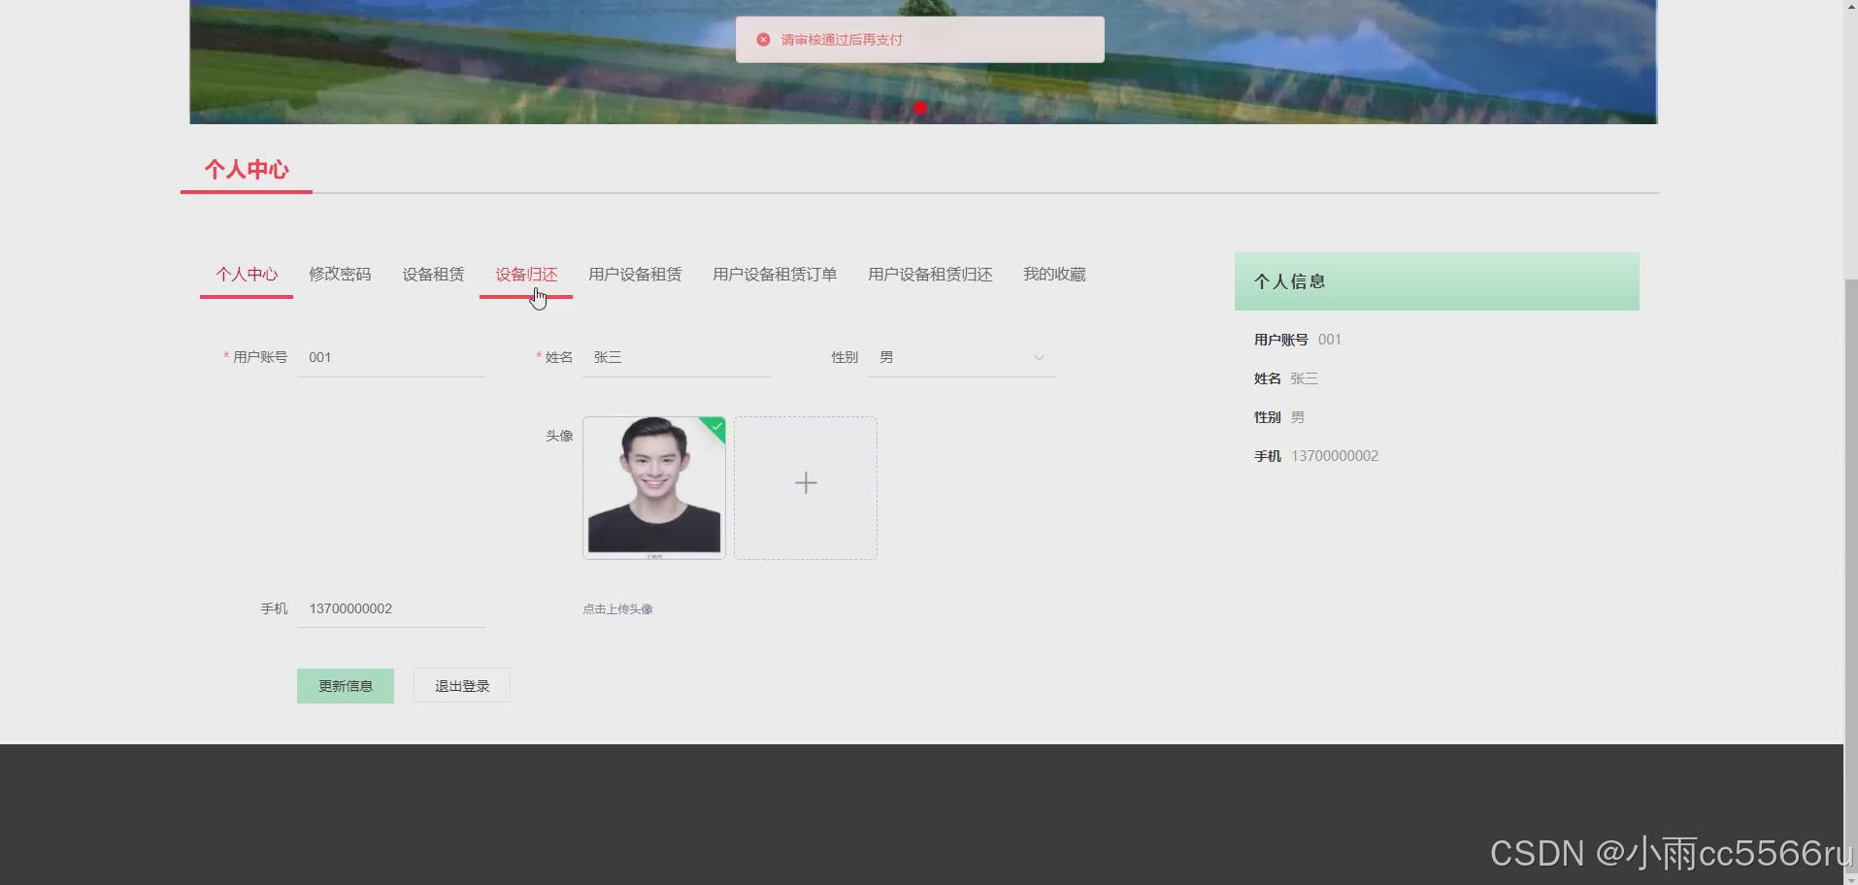Click the 点击上传头像 upload link

point(616,608)
